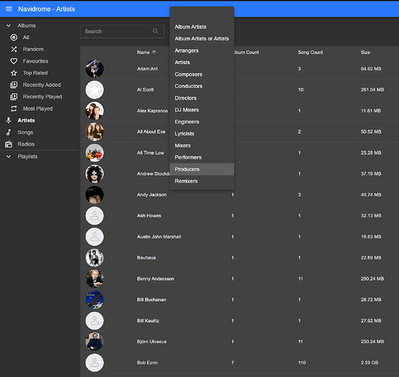
Task: Click the Radios radio icon
Action: tap(8, 144)
